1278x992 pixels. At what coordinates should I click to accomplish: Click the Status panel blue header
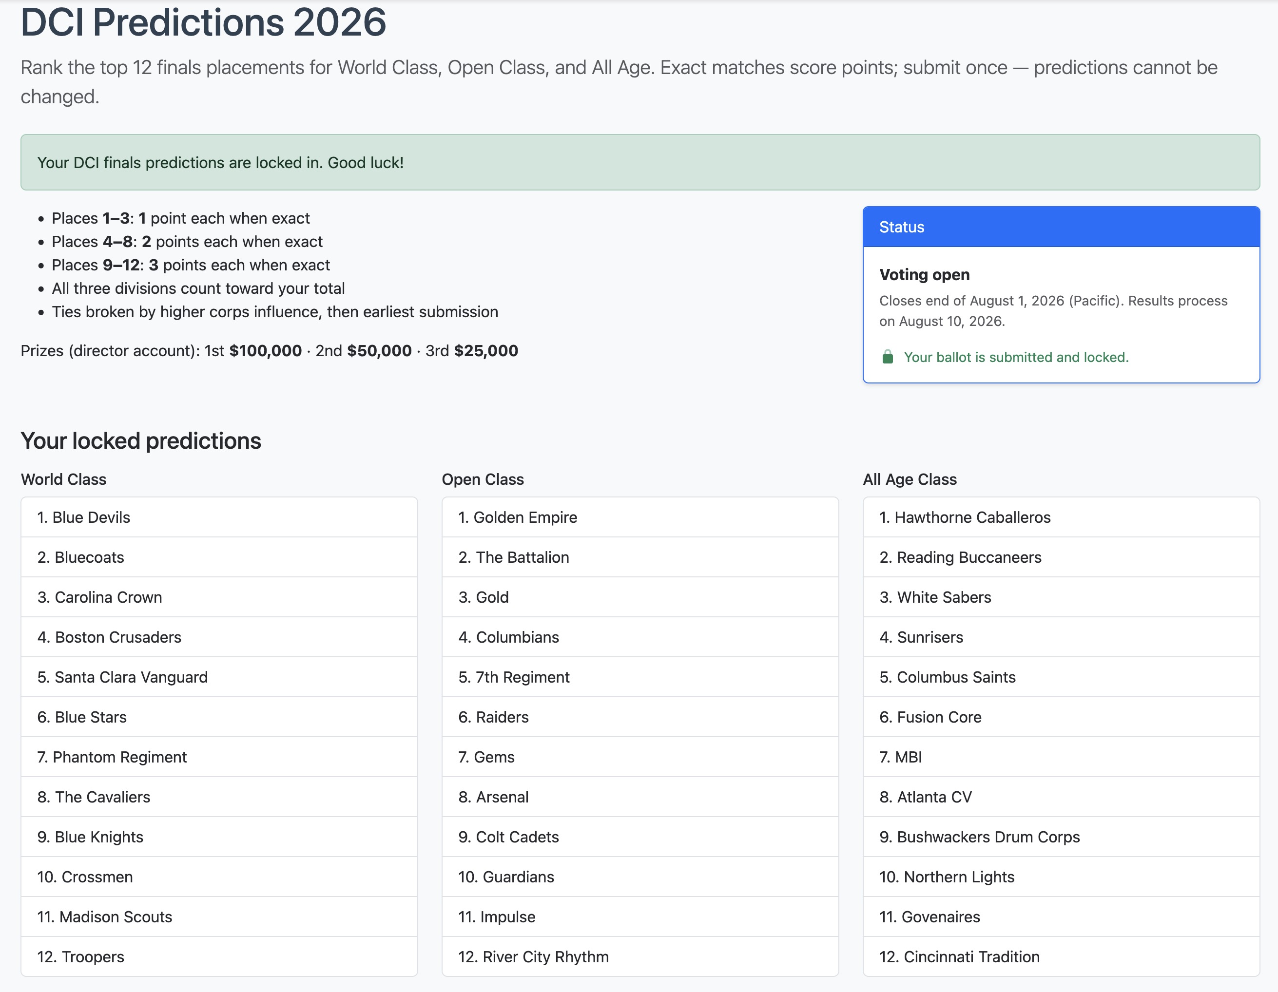1061,227
